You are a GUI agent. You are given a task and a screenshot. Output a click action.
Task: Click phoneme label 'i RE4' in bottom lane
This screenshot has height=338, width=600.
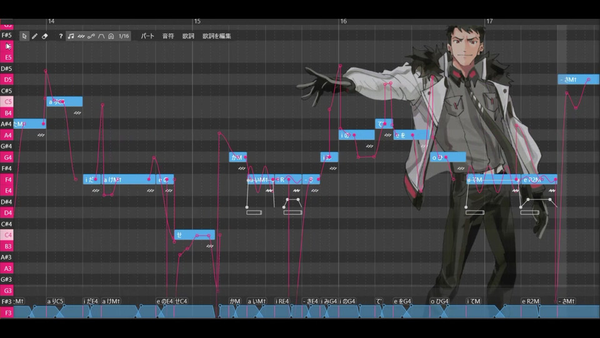(x=282, y=301)
